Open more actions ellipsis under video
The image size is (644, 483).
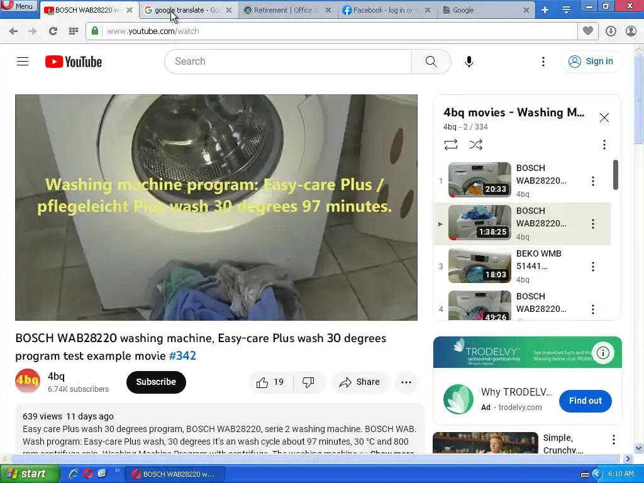click(x=406, y=382)
